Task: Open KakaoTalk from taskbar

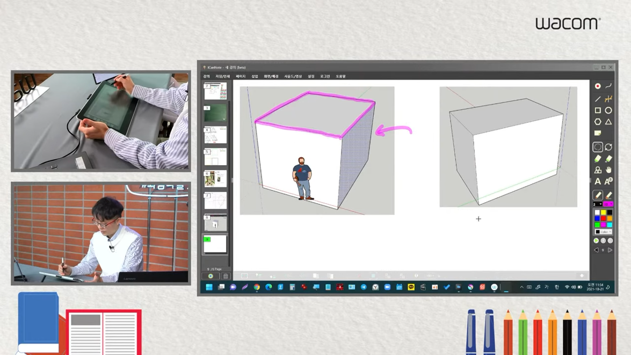Action: (411, 287)
